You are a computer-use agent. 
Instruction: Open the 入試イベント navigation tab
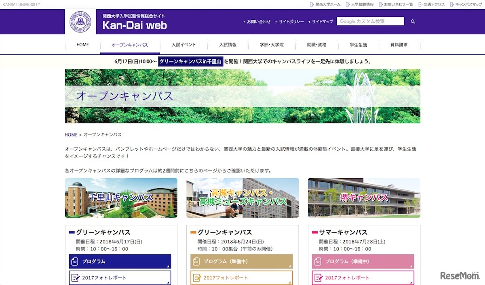(x=183, y=45)
